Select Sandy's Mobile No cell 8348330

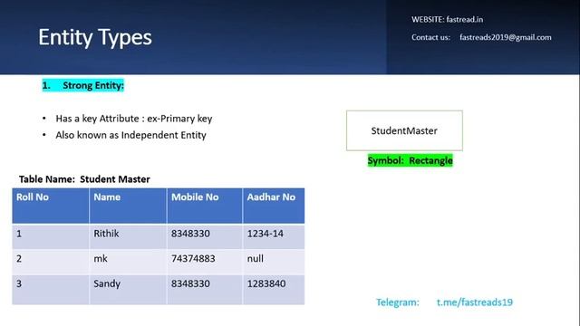205,290
